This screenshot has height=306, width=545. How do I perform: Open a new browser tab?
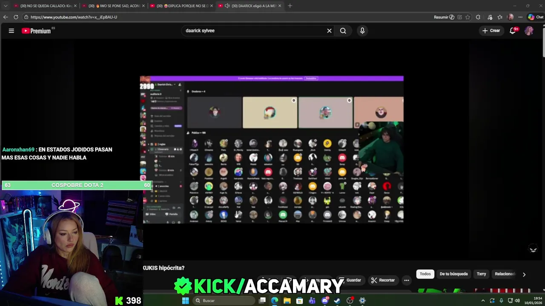point(290,6)
